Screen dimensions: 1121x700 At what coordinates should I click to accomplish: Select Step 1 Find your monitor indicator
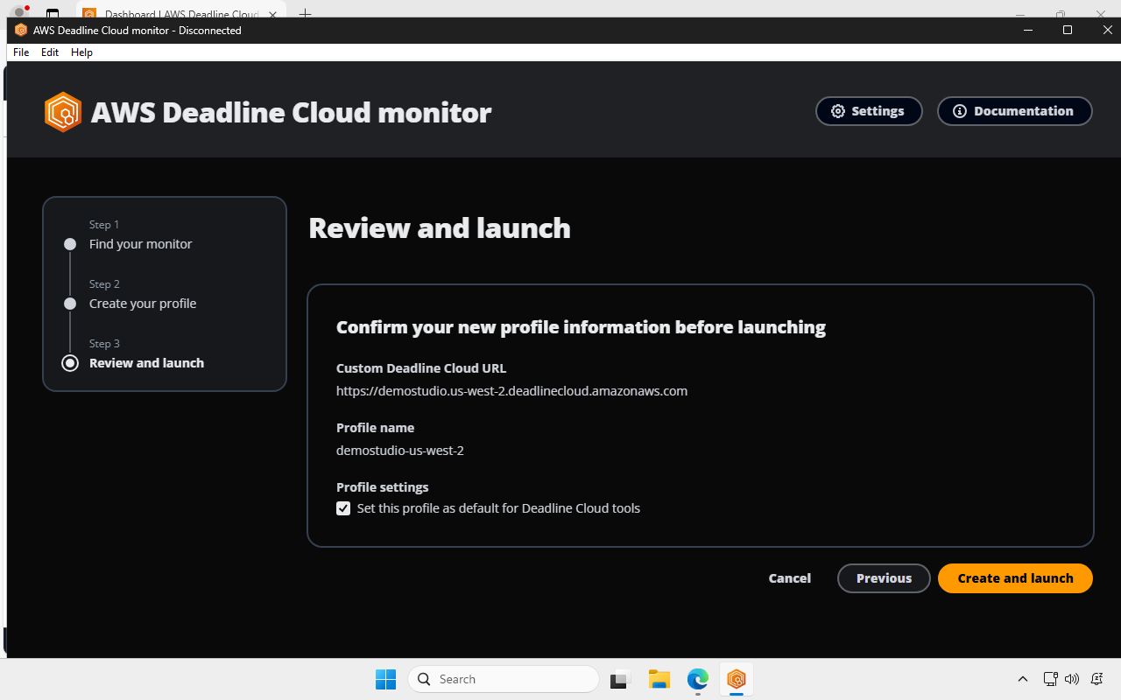[70, 244]
